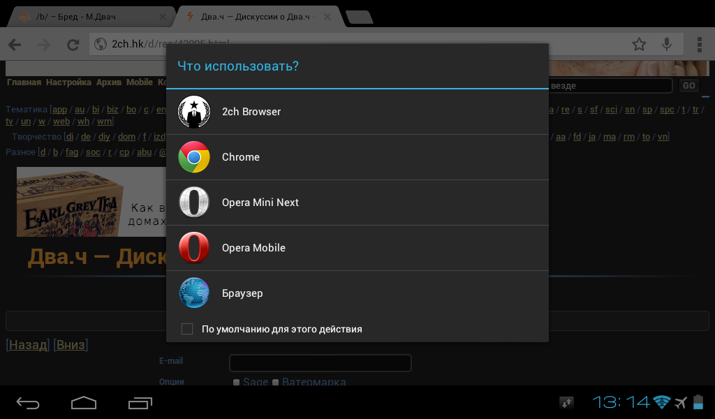
Task: Toggle the Ватермарка checkbox
Action: (275, 383)
